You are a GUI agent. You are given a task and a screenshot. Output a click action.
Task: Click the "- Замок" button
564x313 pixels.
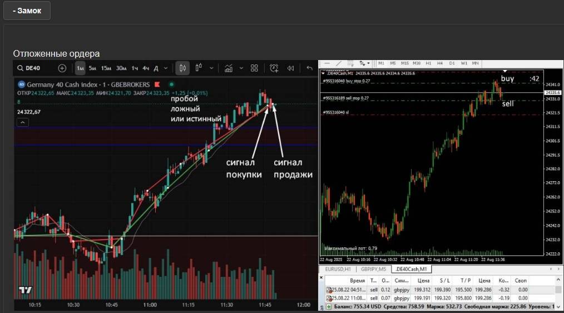coord(26,11)
